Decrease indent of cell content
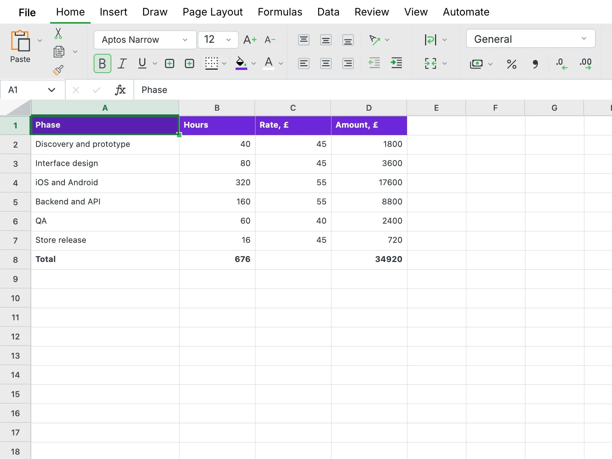Screen dimensions: 612x459 [374, 63]
